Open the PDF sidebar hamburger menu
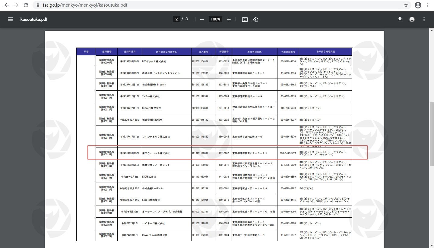Viewport: 434px width, 248px height. click(10, 19)
